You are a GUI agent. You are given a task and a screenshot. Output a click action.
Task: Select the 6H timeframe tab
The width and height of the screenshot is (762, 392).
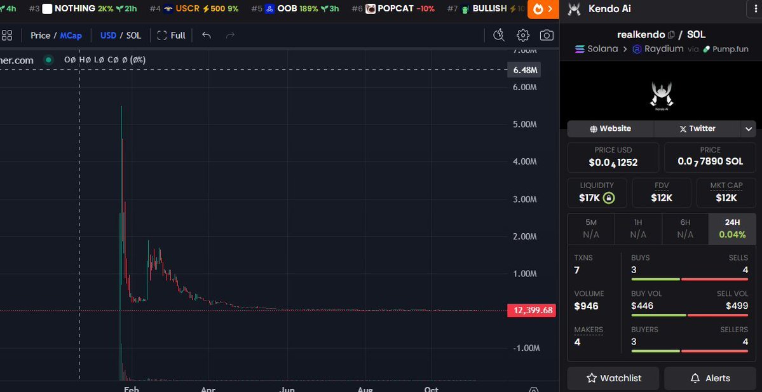point(685,229)
